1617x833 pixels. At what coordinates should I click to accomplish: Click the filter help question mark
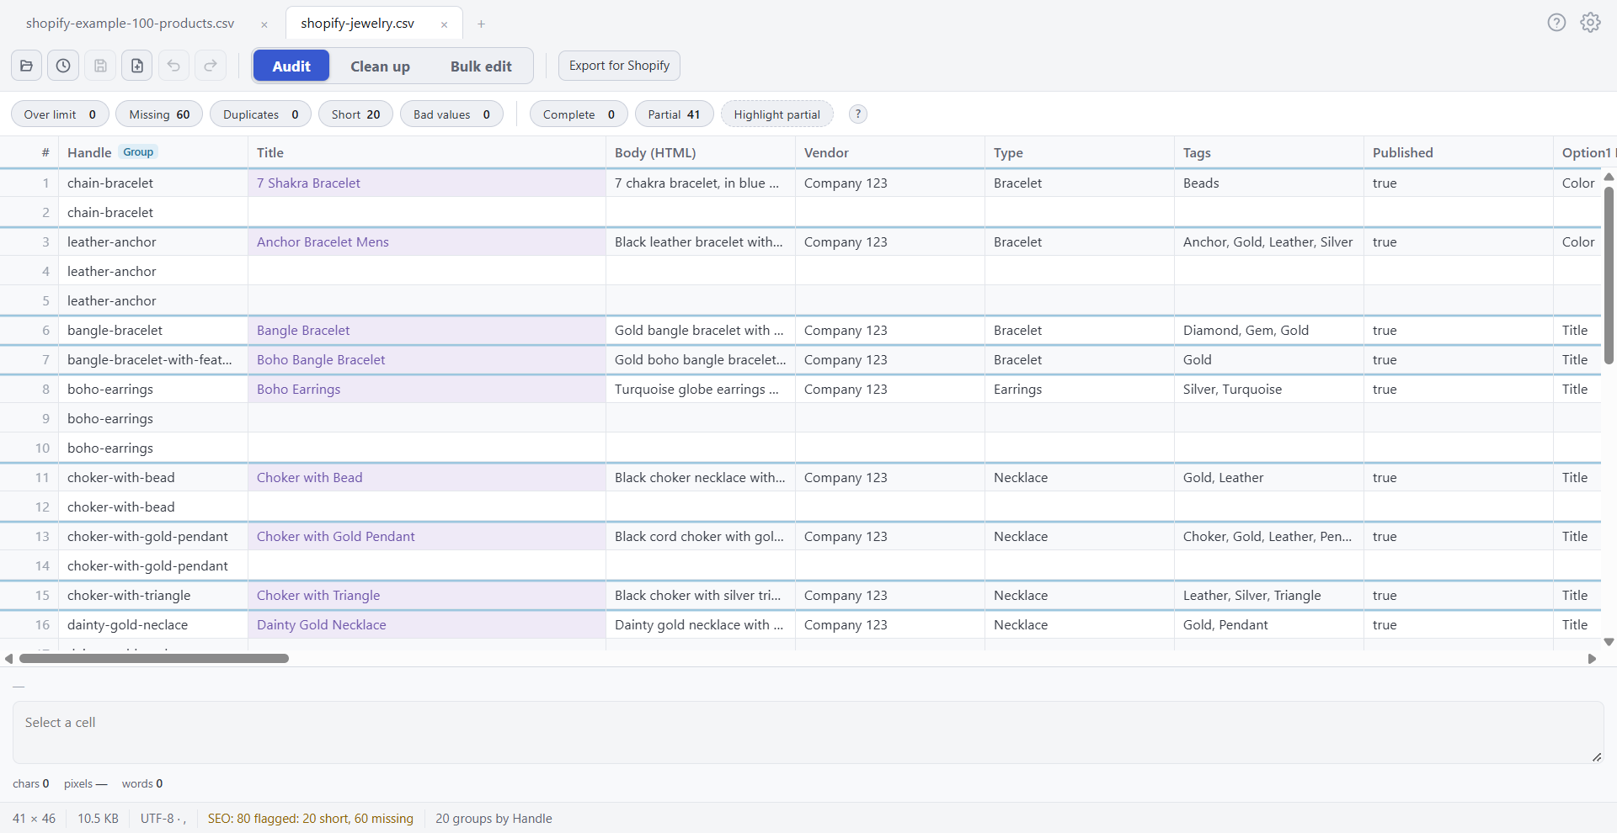click(x=857, y=114)
